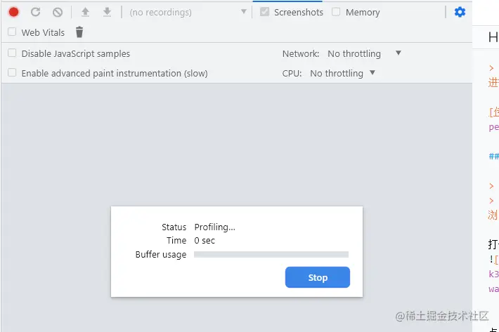Stop the profiling with Stop button
This screenshot has height=332, width=499.
(x=318, y=277)
